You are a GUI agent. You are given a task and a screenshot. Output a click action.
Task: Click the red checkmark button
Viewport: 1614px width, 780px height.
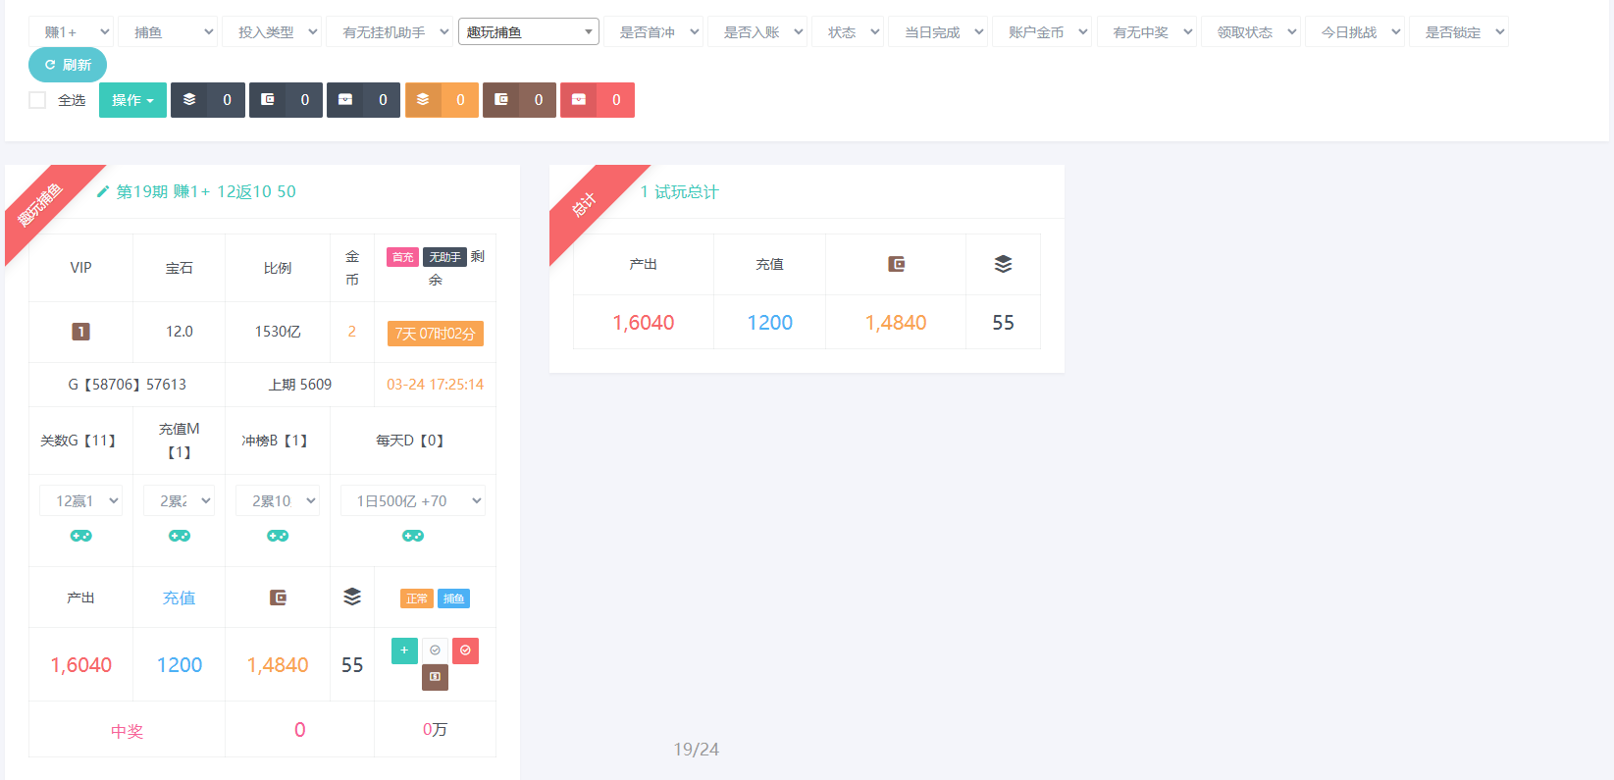(465, 650)
